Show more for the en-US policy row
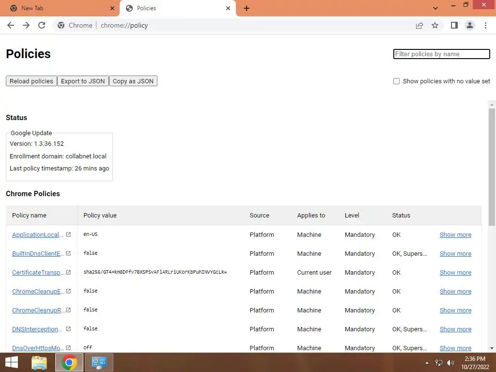Screen dimensions: 496x372 click(x=455, y=235)
